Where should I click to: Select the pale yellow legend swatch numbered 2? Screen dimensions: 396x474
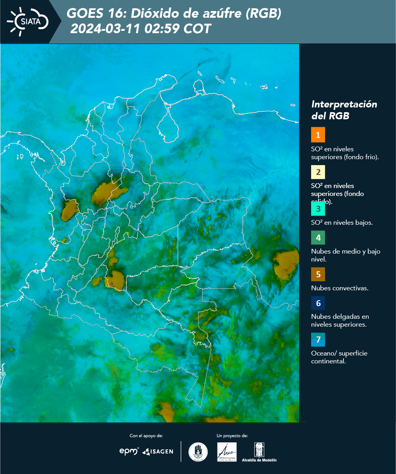(x=318, y=172)
